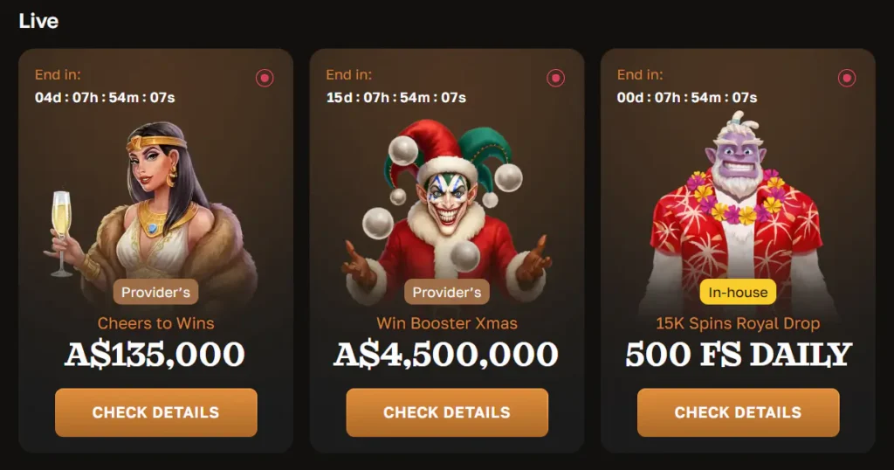Open Check Details for 15K Spins Royal Drop
The height and width of the screenshot is (470, 894).
[739, 412]
